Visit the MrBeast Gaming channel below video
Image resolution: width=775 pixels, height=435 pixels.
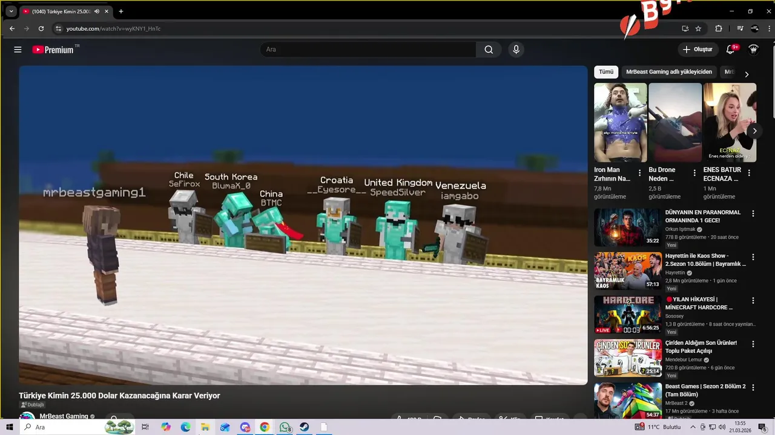tap(64, 416)
